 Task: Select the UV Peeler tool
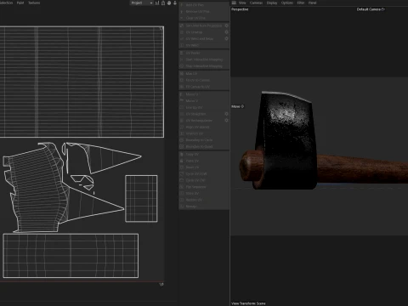pos(193,53)
